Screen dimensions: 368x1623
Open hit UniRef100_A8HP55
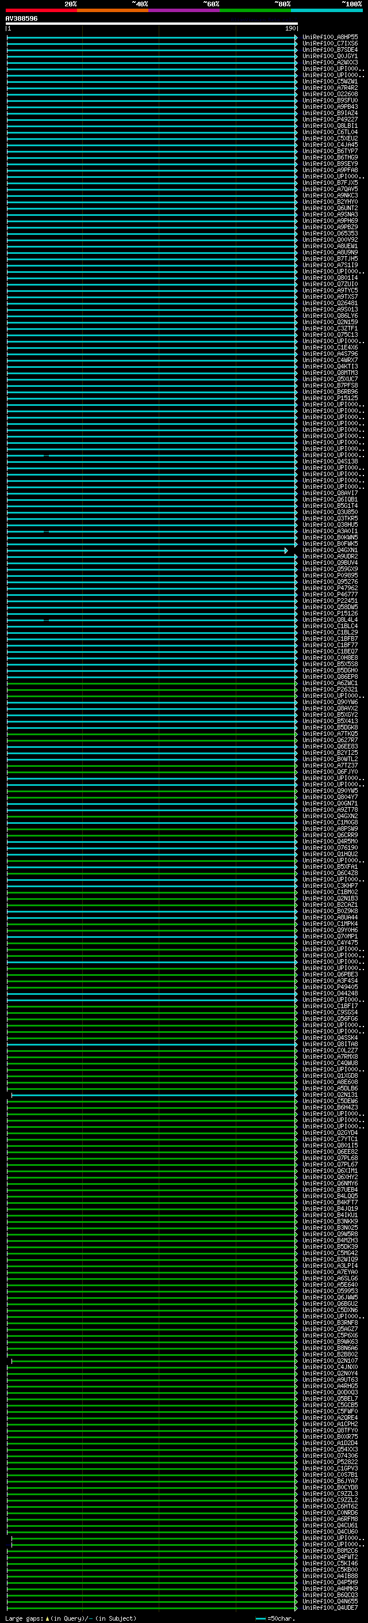(x=329, y=37)
